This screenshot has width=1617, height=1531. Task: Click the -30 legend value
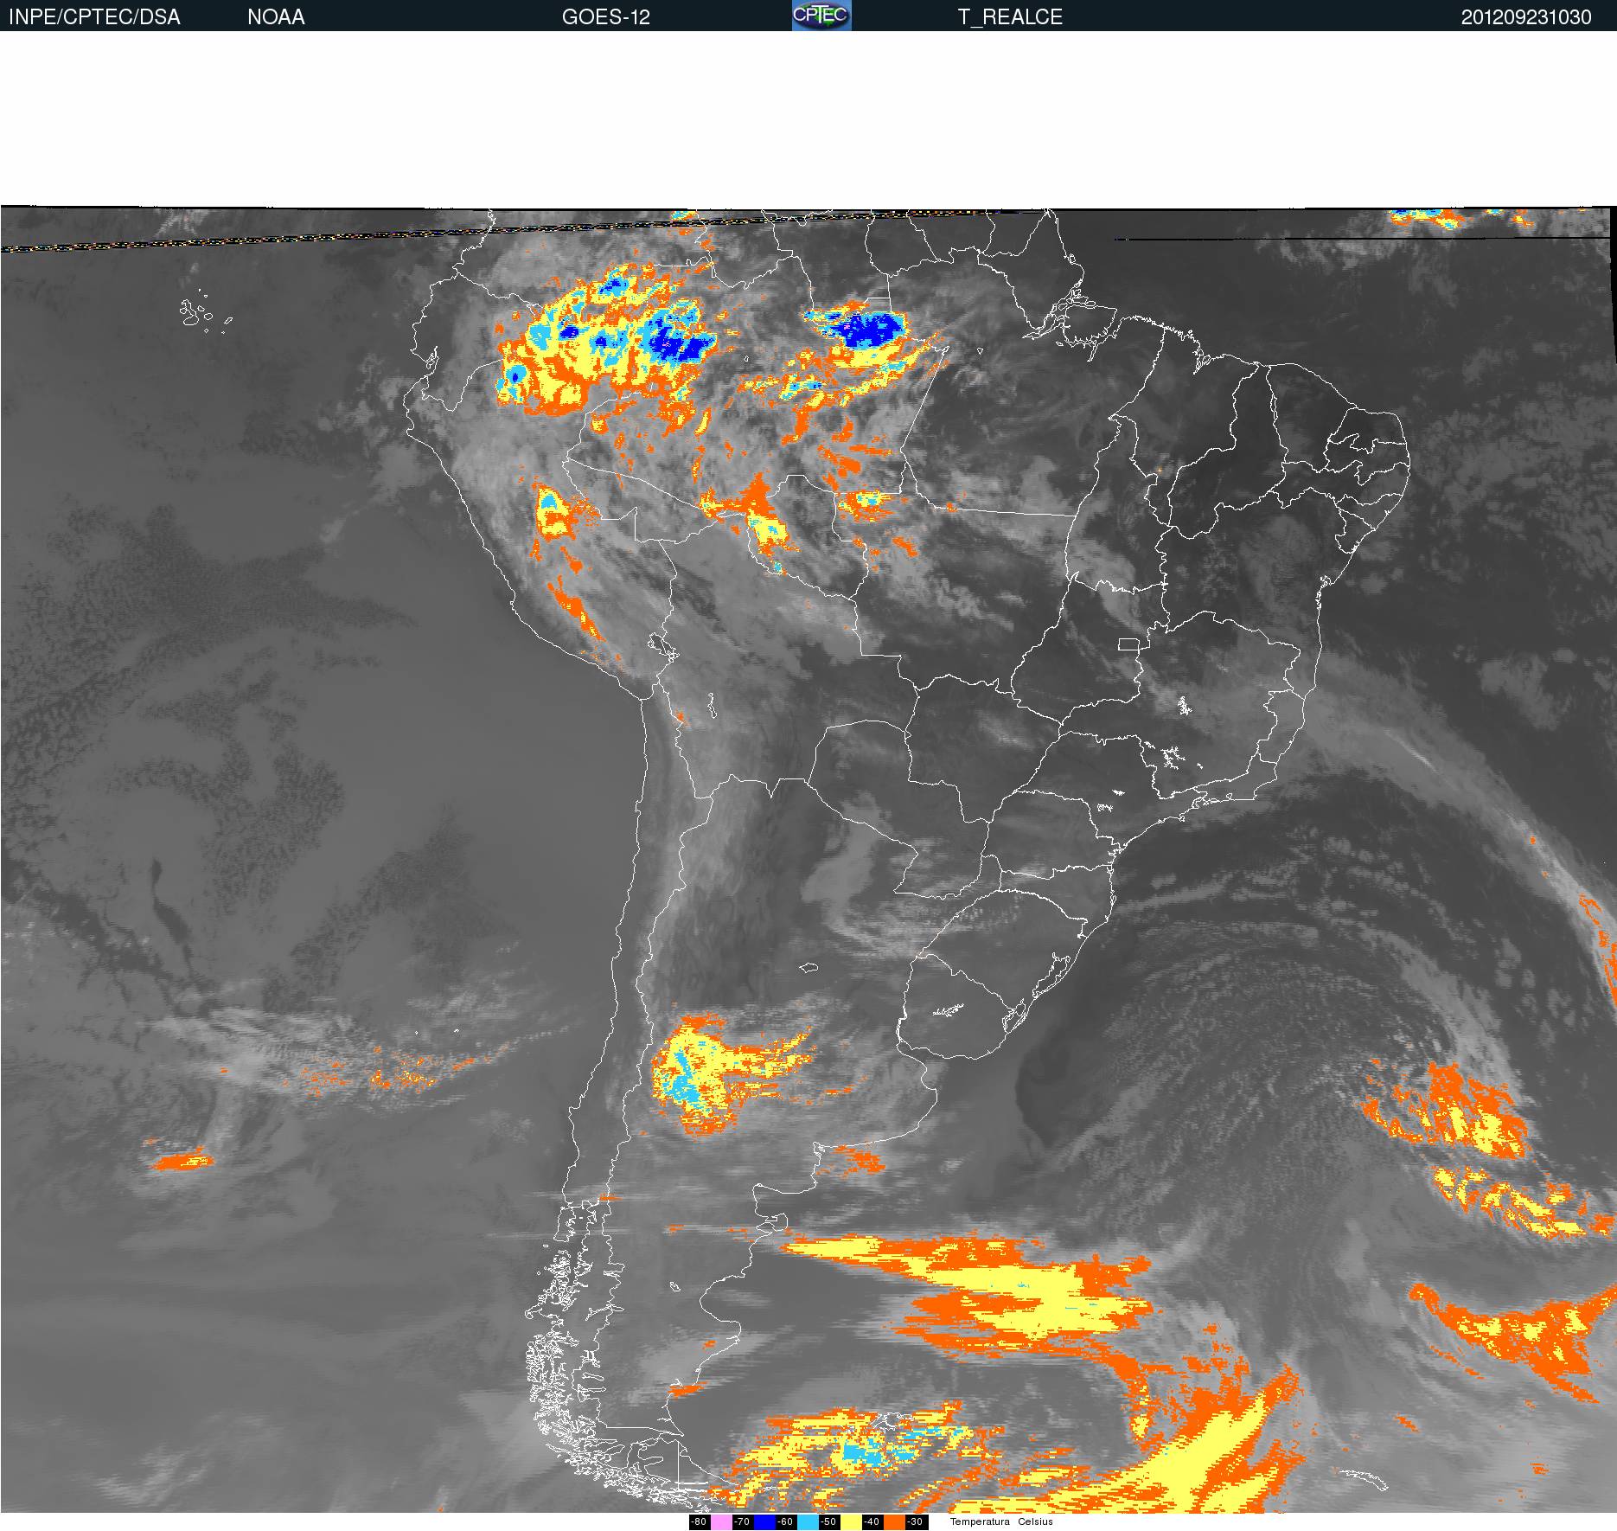point(915,1522)
